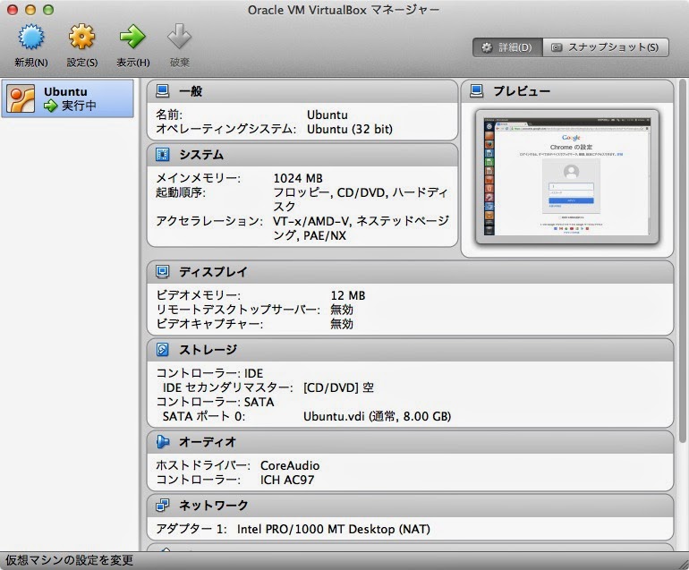Click the ICH AC97 controller value

tap(287, 480)
